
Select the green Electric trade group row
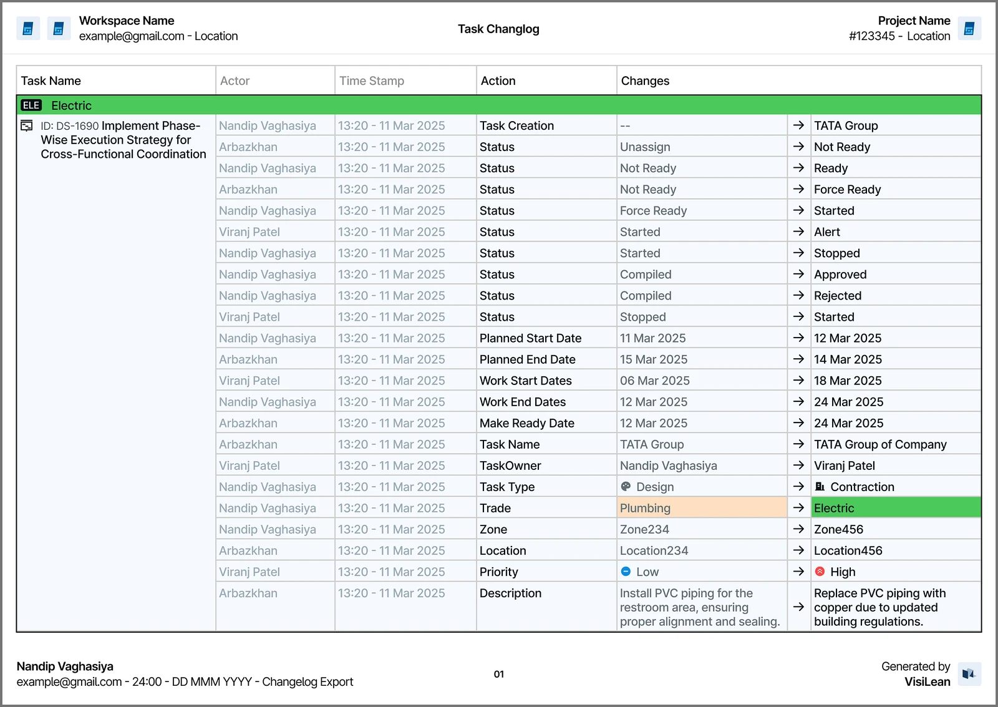pyautogui.click(x=499, y=105)
